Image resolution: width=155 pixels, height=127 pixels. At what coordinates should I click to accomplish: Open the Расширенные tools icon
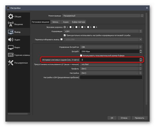click(x=10, y=63)
